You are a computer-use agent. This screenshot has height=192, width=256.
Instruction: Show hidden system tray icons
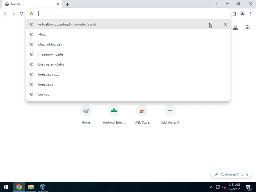(x=211, y=187)
